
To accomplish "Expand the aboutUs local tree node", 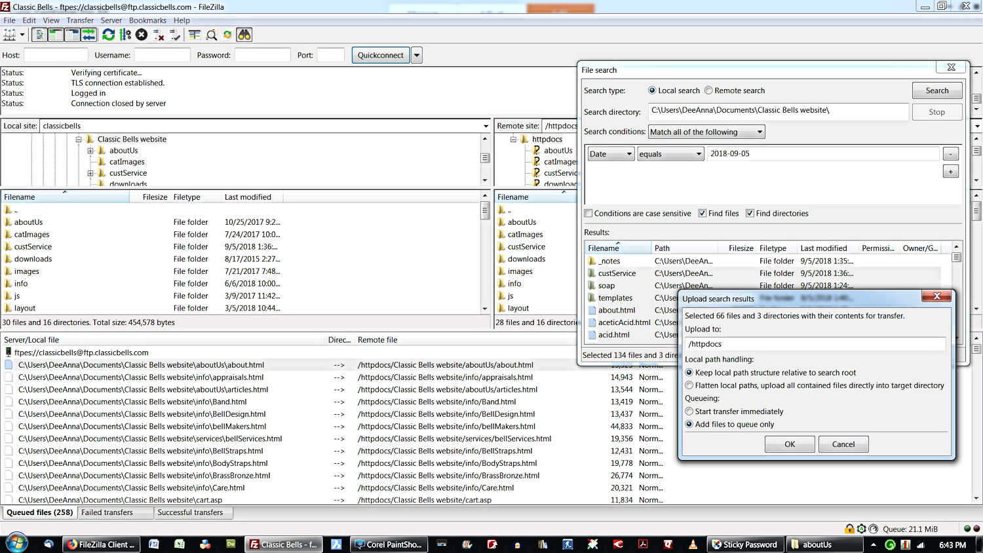I will (x=90, y=151).
